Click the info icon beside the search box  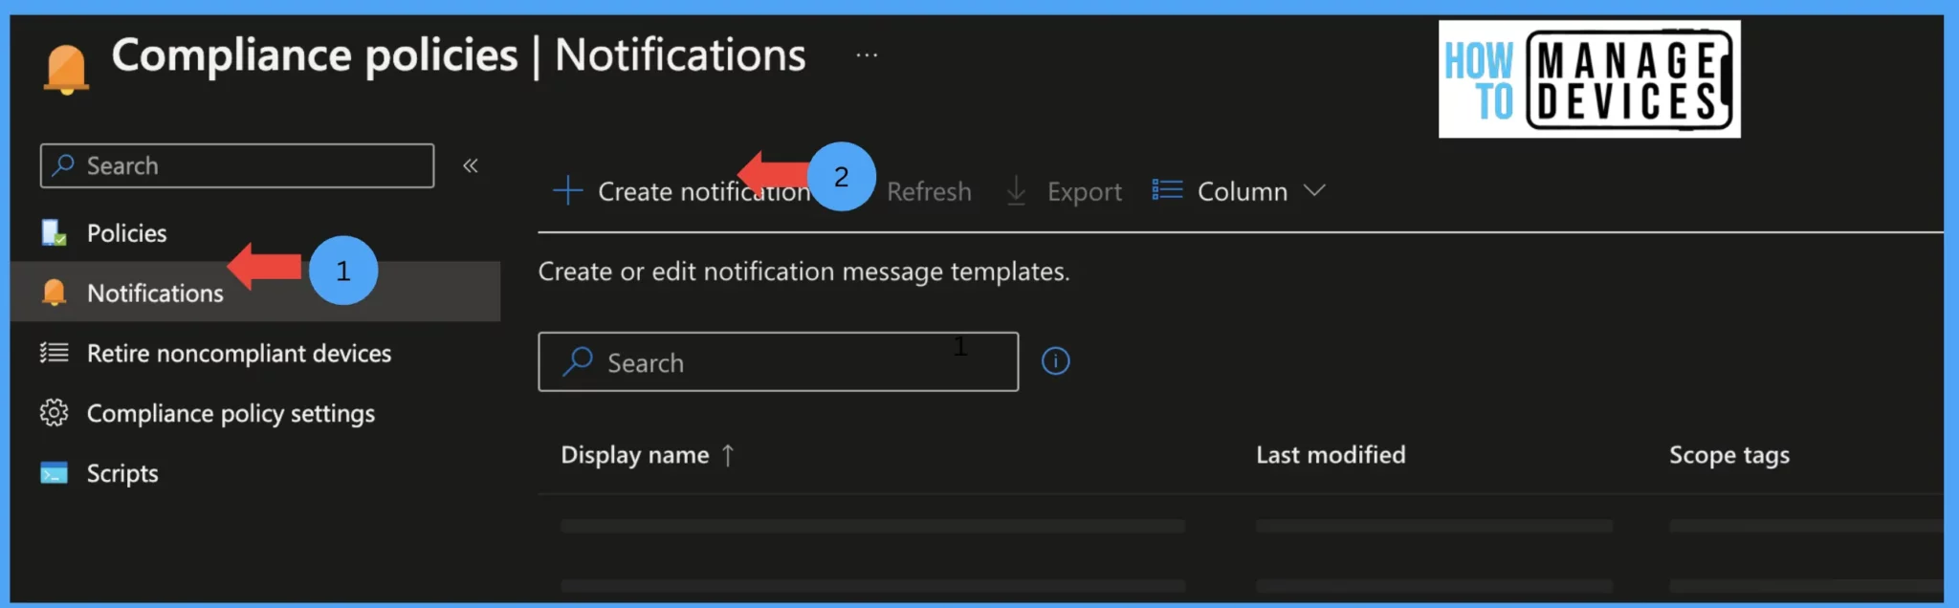(x=1055, y=361)
